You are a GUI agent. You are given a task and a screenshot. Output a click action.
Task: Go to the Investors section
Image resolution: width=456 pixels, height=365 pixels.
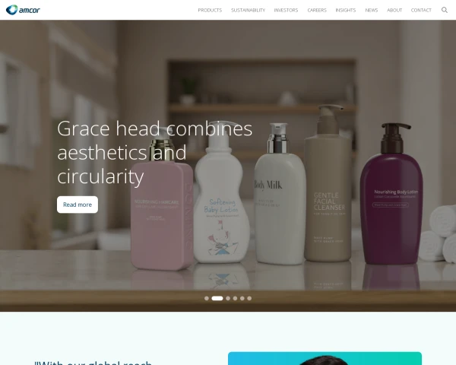tap(287, 10)
